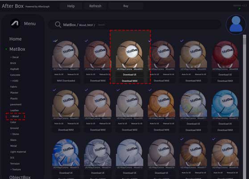
Task: Select the SSS category
Action: [x=12, y=158]
